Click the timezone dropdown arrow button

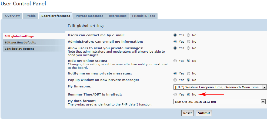pos(264,87)
